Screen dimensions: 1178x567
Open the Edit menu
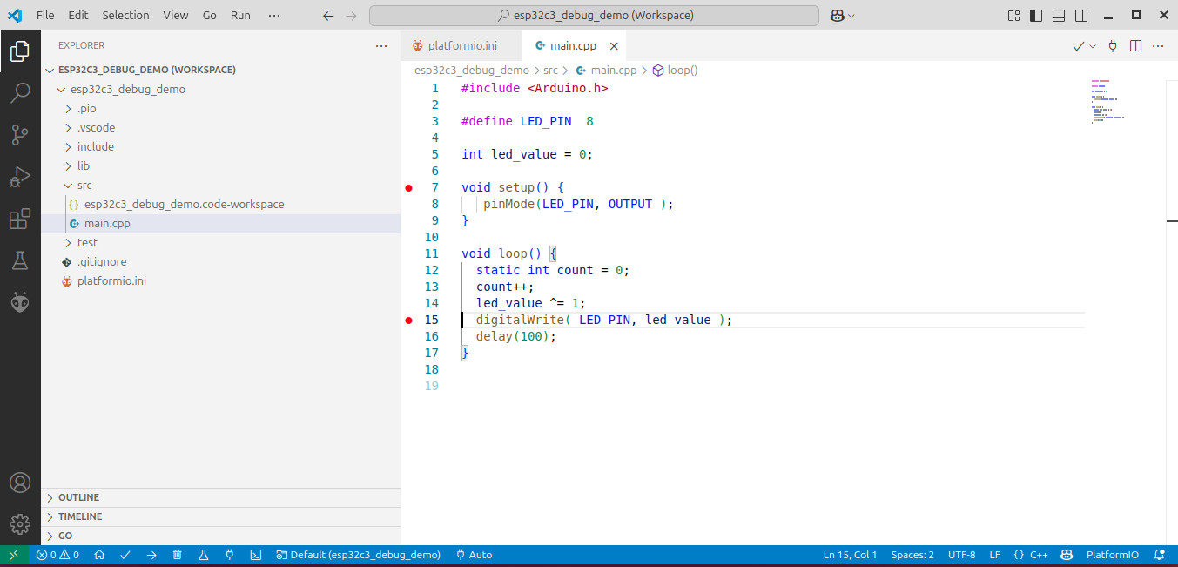tap(78, 16)
